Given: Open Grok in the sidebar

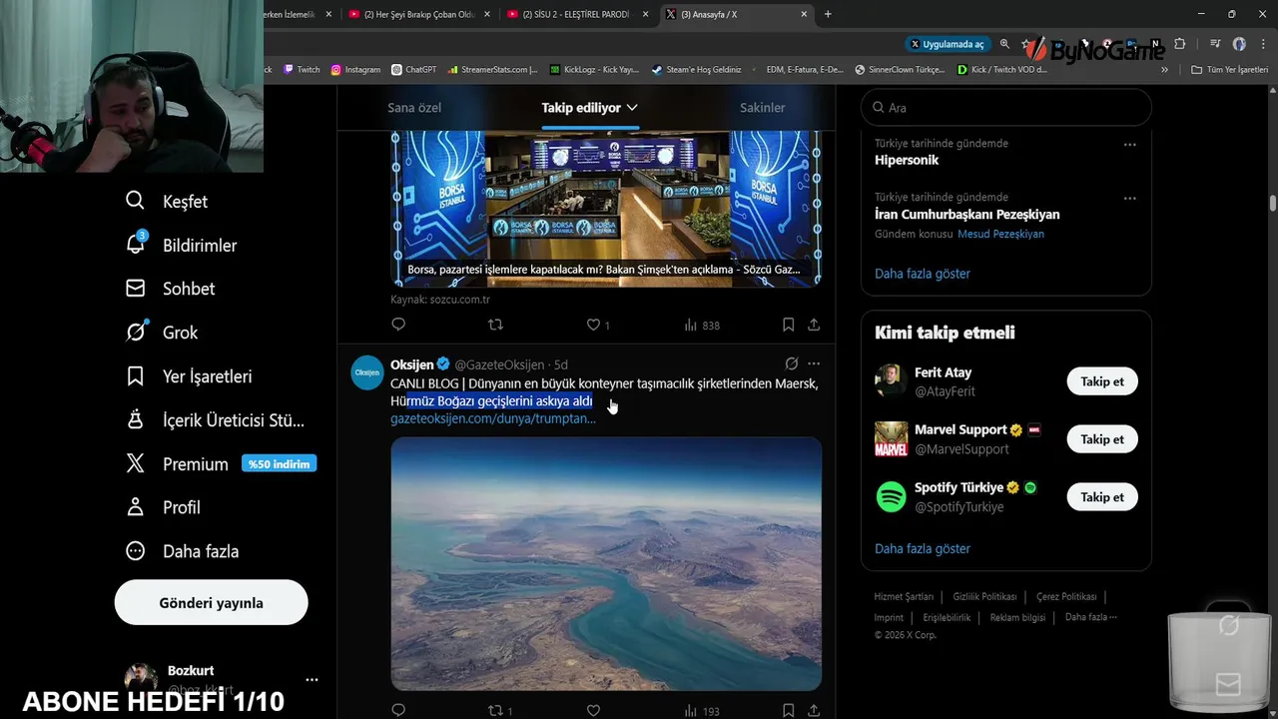Looking at the screenshot, I should pyautogui.click(x=161, y=333).
